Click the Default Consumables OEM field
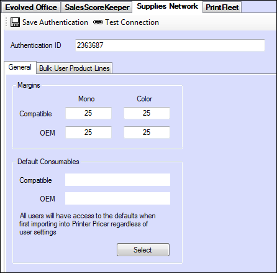Viewport: 277px width, 273px height. [117, 198]
